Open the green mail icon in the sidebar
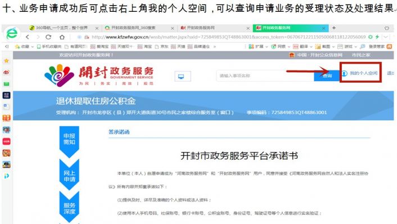This screenshot has height=224, width=397. pos(7,84)
